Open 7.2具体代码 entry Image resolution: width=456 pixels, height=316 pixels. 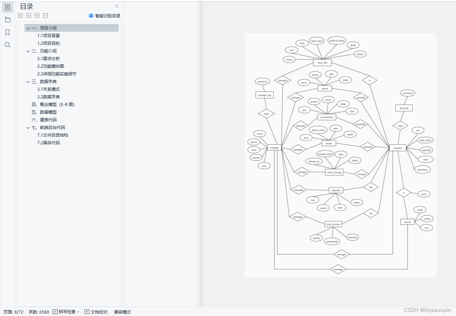(x=49, y=143)
